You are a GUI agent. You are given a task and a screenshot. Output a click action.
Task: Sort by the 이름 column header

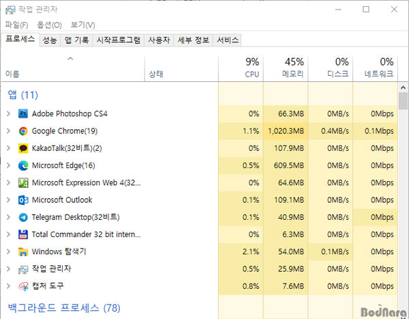click(73, 68)
